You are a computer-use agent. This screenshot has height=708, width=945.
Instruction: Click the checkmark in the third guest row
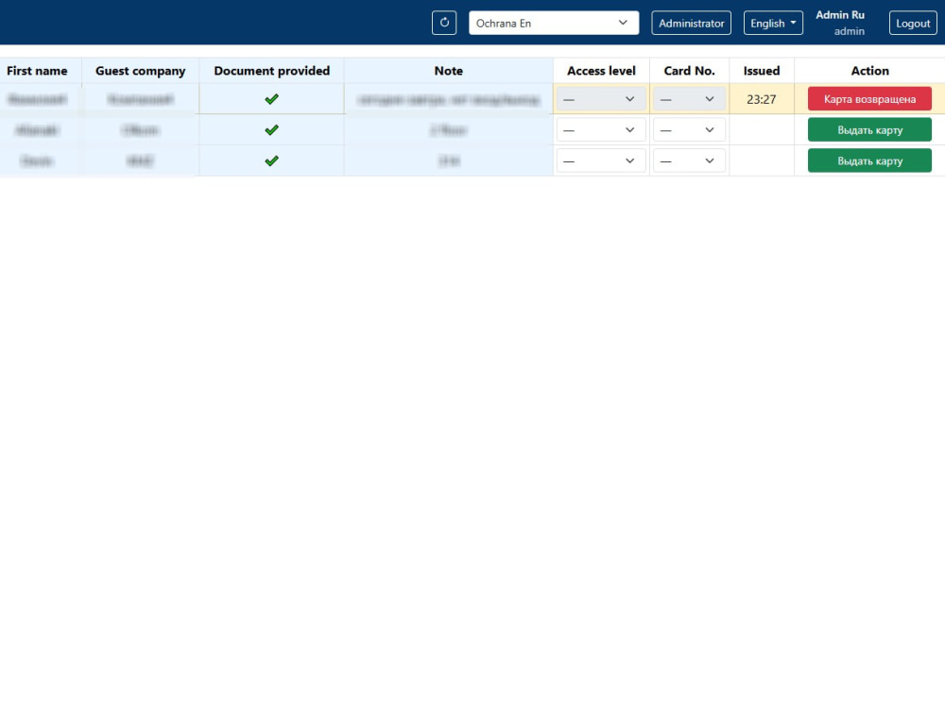pos(272,160)
